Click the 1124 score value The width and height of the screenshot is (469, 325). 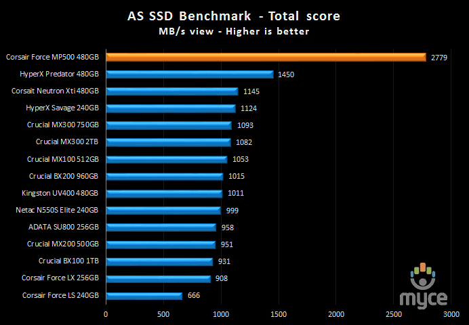coord(249,108)
